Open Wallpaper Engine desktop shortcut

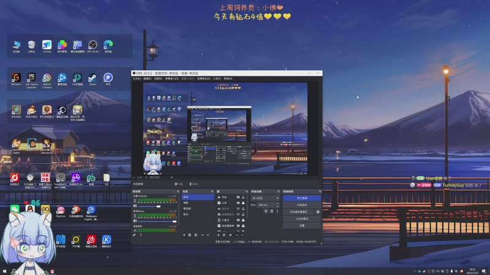point(91,213)
